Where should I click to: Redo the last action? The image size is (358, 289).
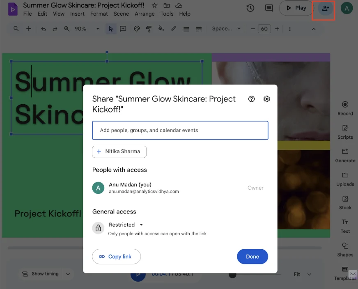(x=55, y=29)
